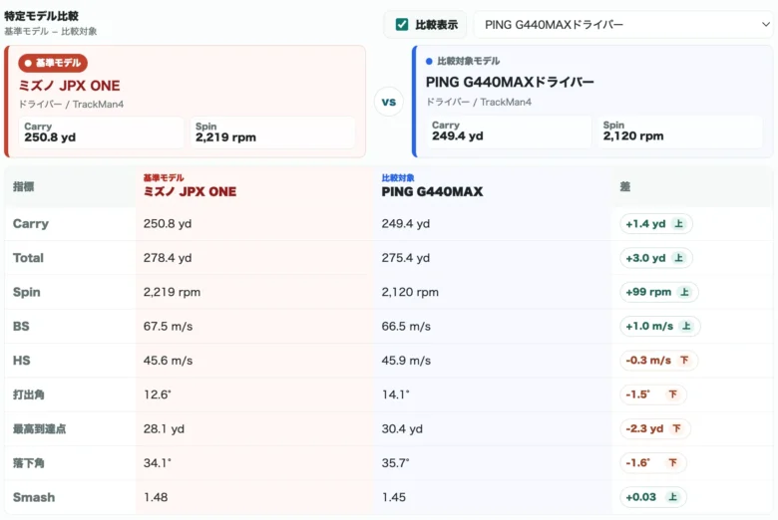The image size is (778, 520).
Task: Click the 45.6 m/s HS value
Action: point(168,361)
